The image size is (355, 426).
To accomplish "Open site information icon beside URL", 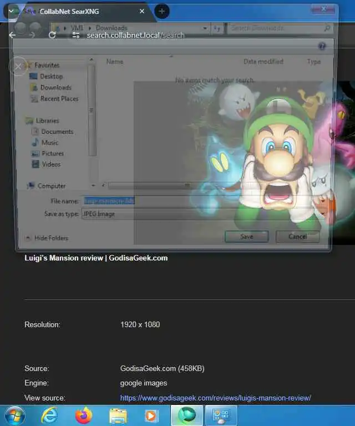I will 76,35.
